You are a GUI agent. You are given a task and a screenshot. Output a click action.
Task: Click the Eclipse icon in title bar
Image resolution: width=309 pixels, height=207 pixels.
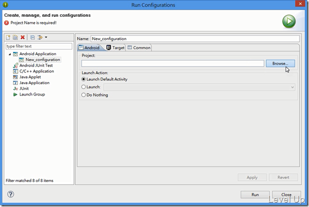pyautogui.click(x=6, y=4)
